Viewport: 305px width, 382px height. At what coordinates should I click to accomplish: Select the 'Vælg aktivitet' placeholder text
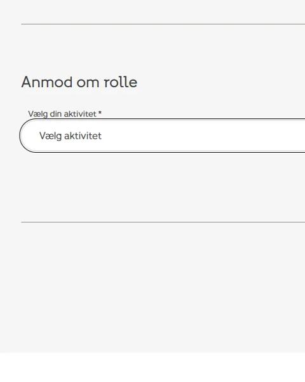click(71, 136)
